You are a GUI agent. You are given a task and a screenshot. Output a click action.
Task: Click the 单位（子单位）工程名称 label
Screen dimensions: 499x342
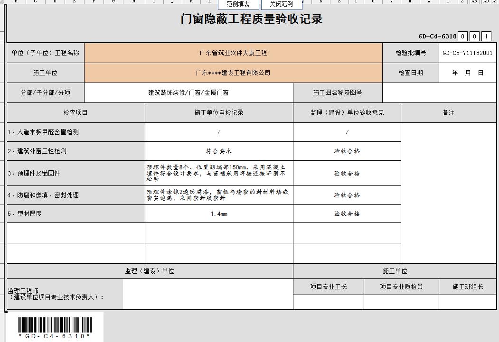point(46,53)
